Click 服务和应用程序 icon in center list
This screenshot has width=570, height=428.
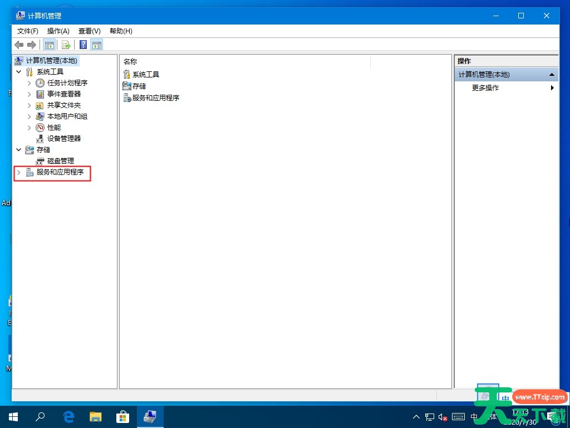pos(127,98)
